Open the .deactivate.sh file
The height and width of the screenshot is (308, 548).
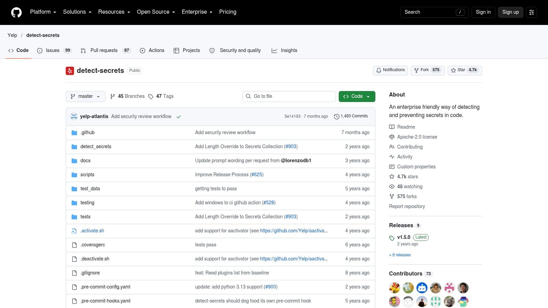coord(95,259)
